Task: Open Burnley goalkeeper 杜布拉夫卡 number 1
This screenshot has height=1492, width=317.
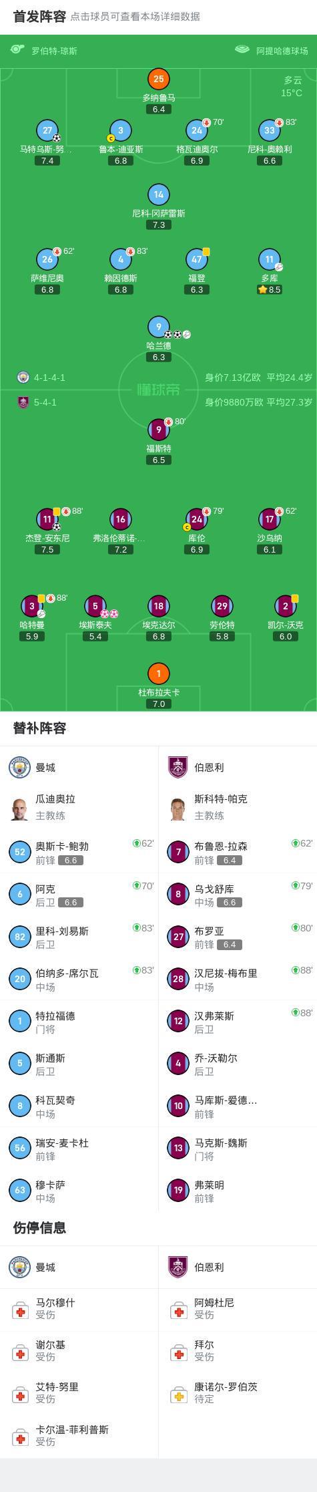Action: 159,674
